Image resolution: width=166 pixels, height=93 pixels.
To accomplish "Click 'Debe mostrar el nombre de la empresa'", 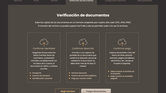I will (122, 72).
